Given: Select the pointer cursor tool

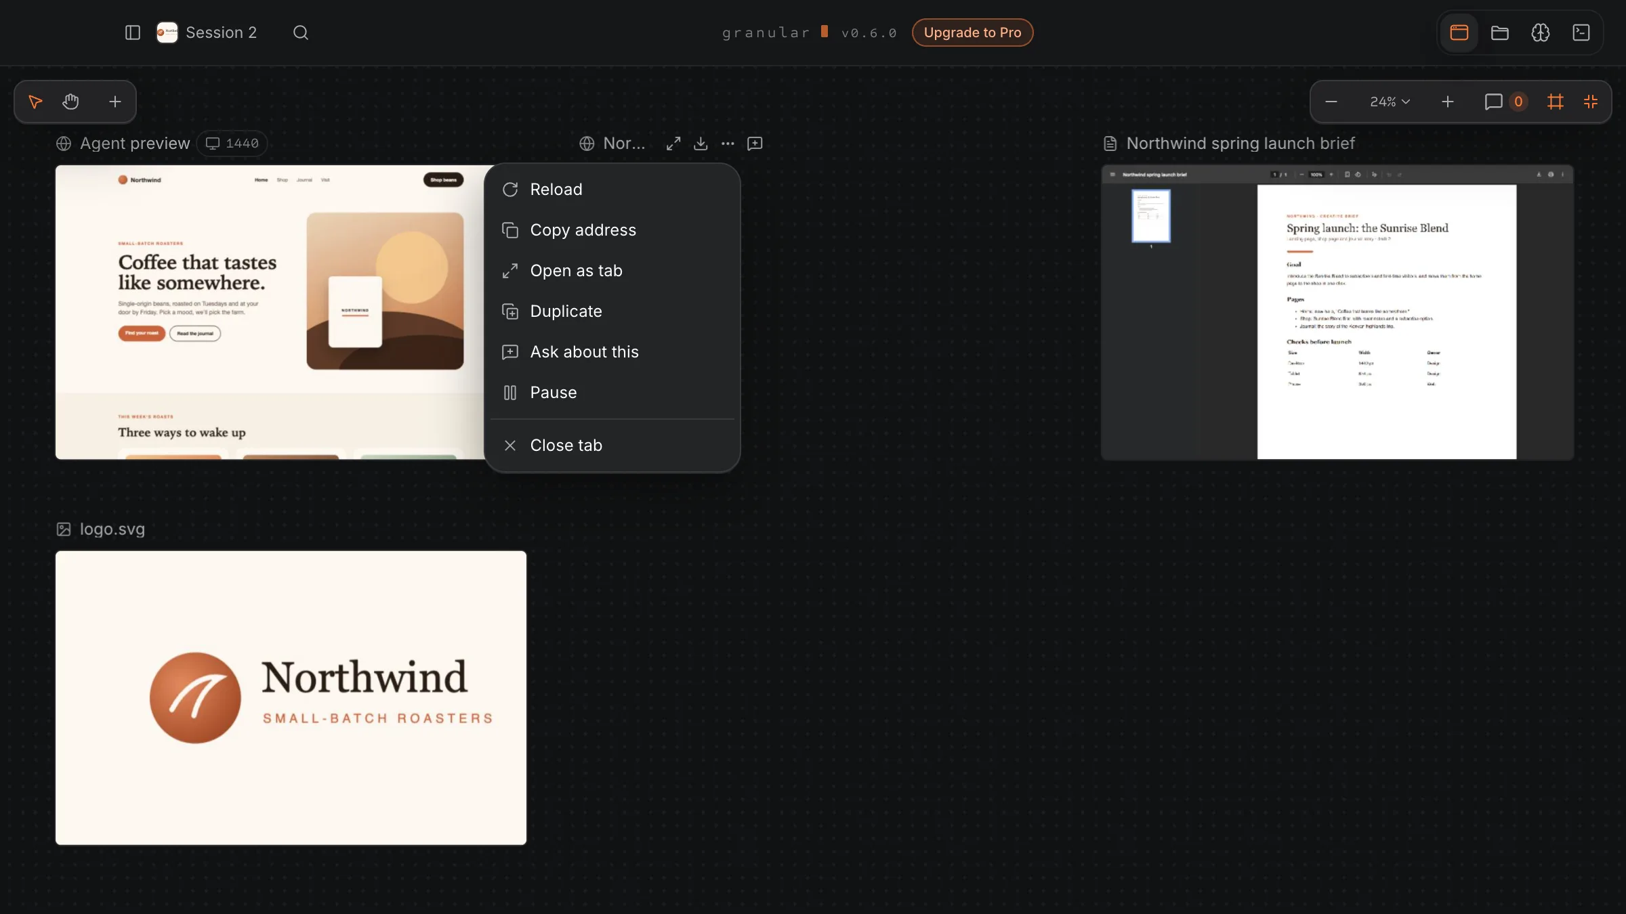Looking at the screenshot, I should 35,102.
